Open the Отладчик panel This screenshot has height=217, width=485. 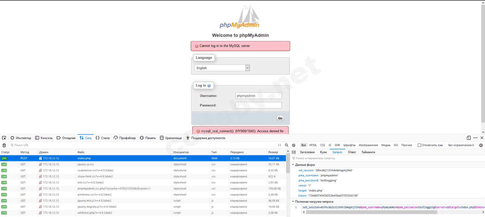coord(66,138)
